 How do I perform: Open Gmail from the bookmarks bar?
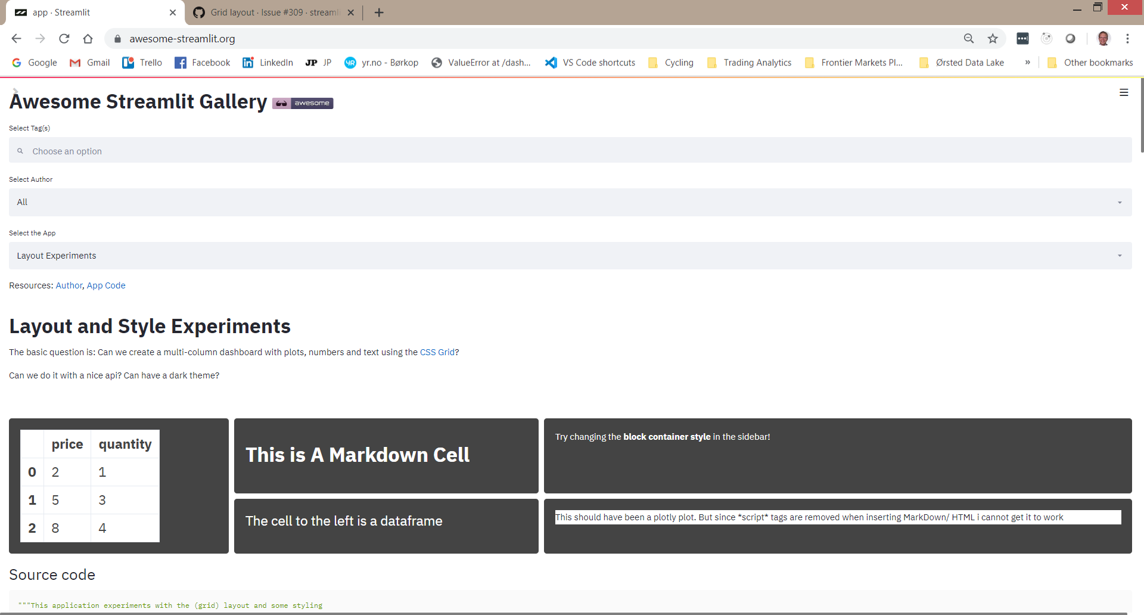(89, 62)
